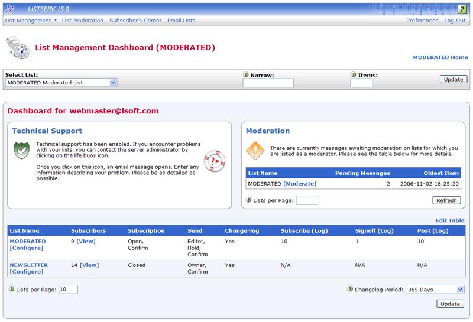Click the Pending Messages column header

(x=362, y=173)
